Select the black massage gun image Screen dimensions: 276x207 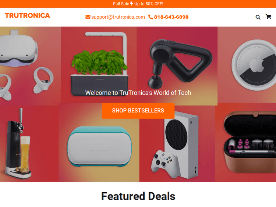coord(177,65)
